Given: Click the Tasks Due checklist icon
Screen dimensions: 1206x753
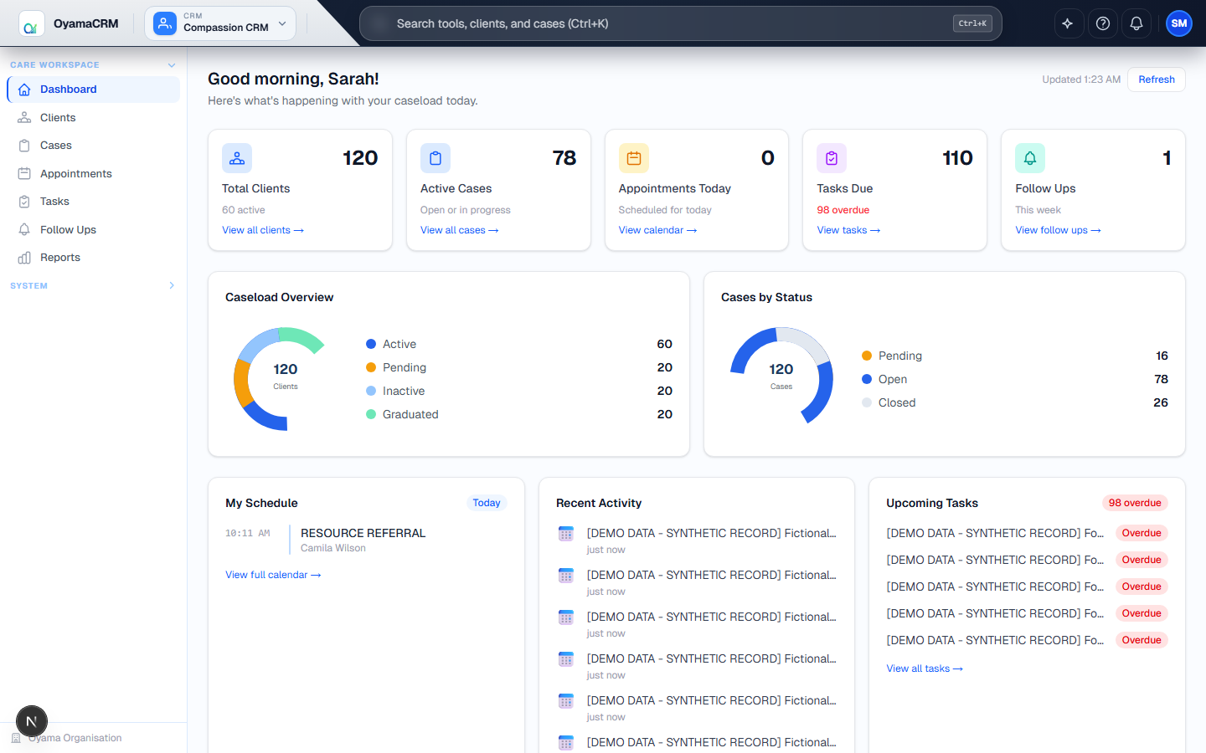Looking at the screenshot, I should (x=832, y=158).
